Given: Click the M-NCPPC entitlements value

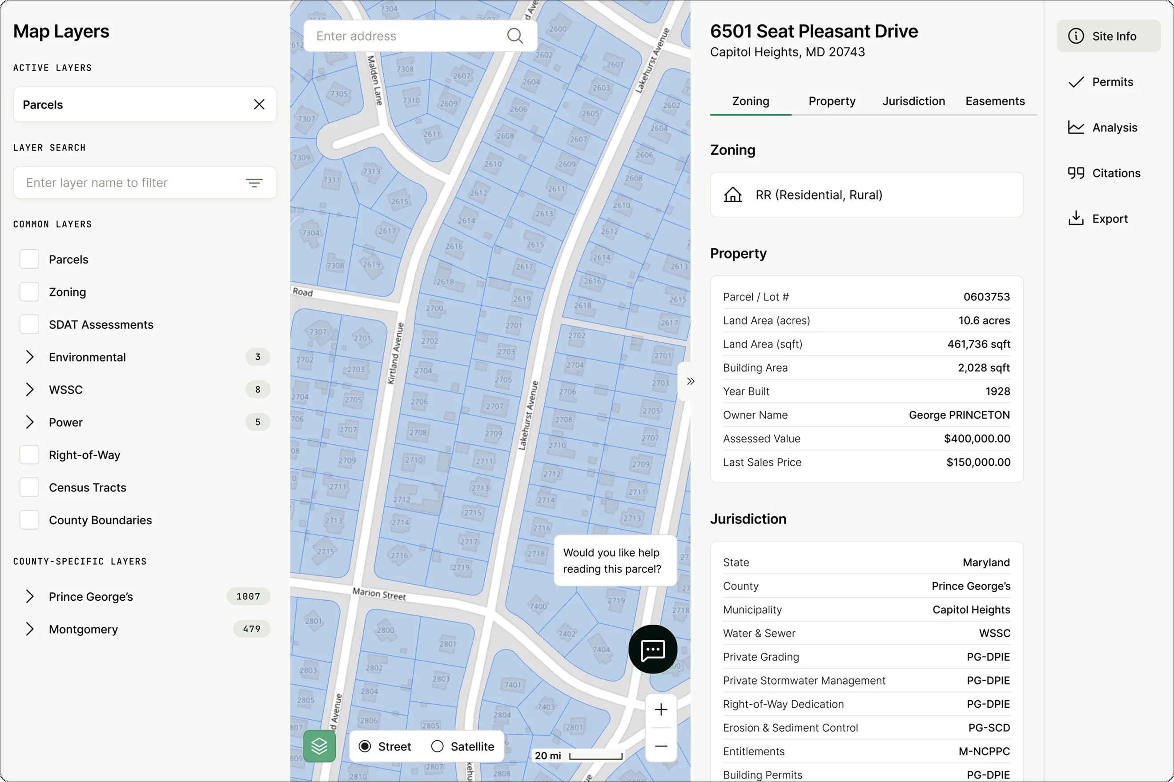Looking at the screenshot, I should point(984,751).
